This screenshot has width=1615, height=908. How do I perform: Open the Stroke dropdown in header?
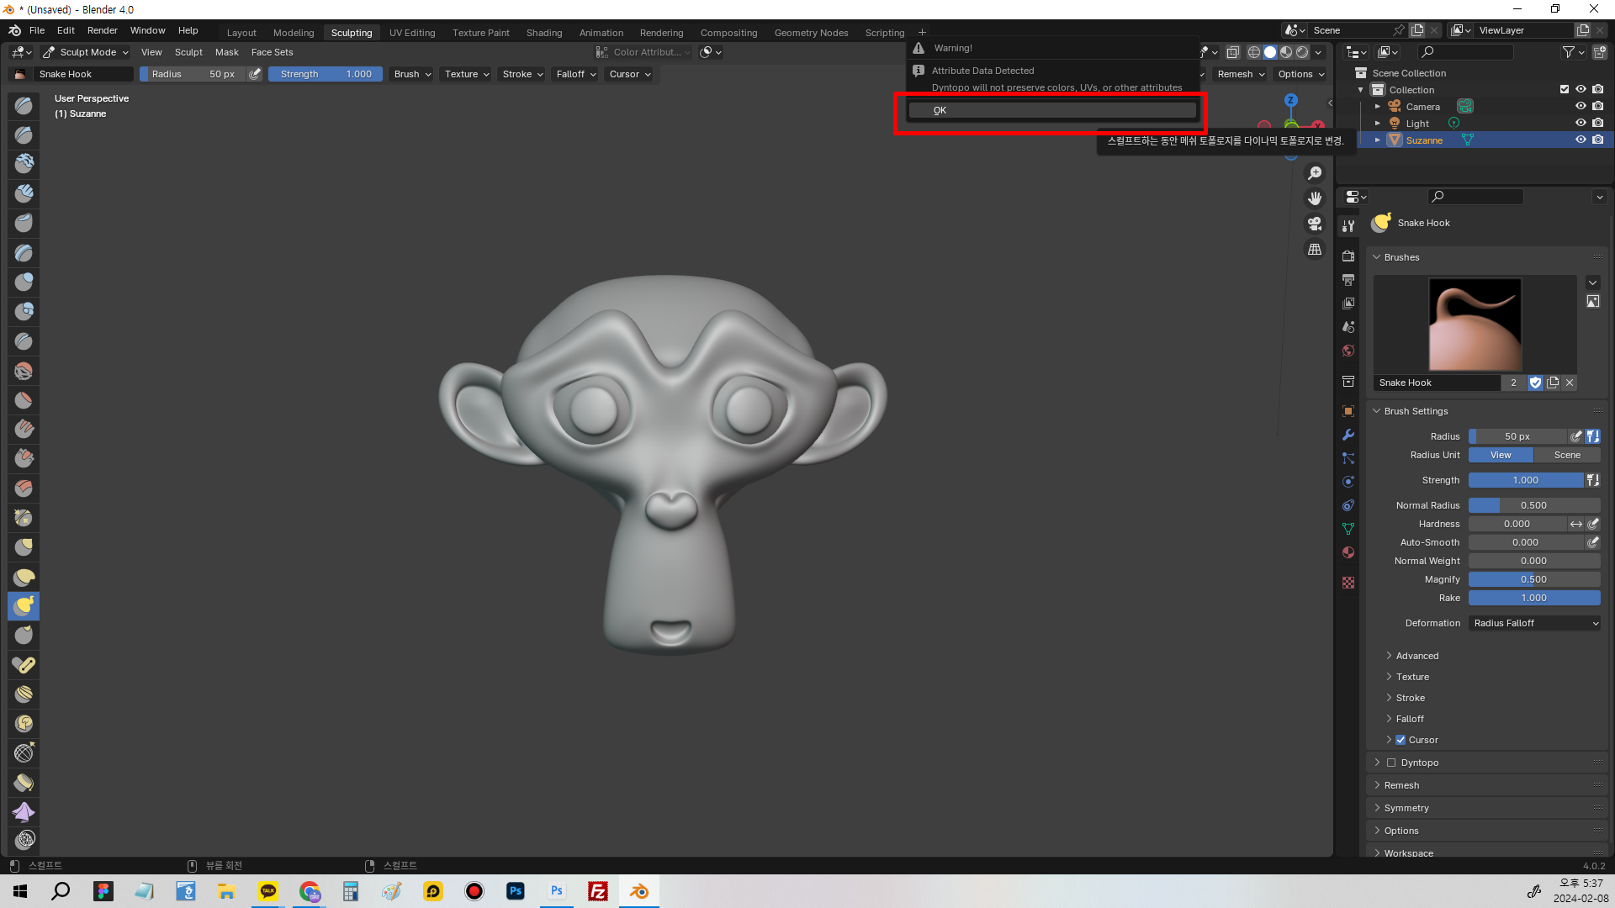[x=522, y=74]
